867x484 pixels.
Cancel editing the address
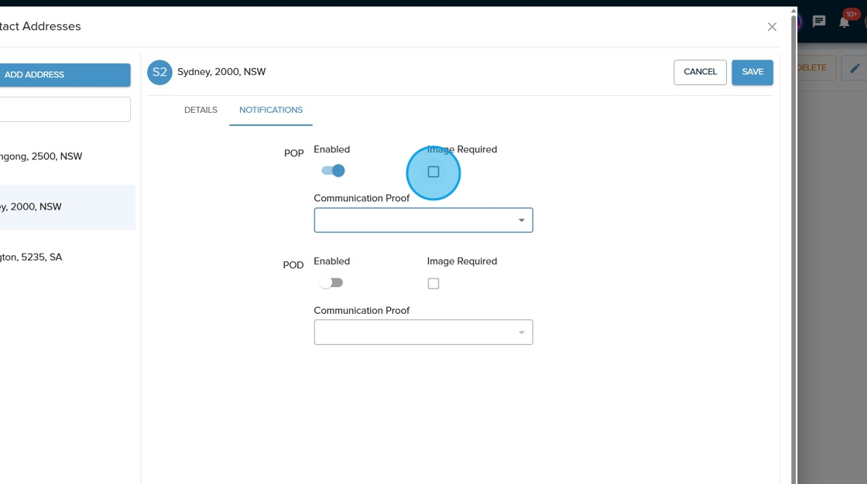[x=700, y=72]
